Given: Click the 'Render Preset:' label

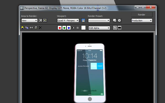Looking at the screenshot, I should click(95, 16).
